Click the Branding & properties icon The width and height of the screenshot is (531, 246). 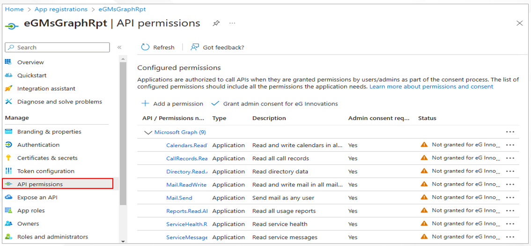(8, 132)
